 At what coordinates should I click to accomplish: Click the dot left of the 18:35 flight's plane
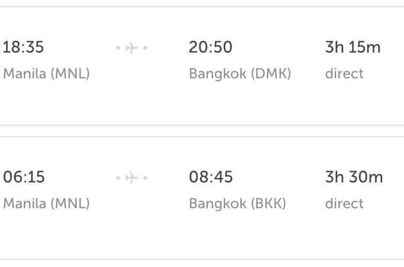click(118, 48)
